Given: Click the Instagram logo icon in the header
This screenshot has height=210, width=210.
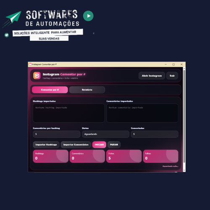Looking at the screenshot, I should point(37,76).
